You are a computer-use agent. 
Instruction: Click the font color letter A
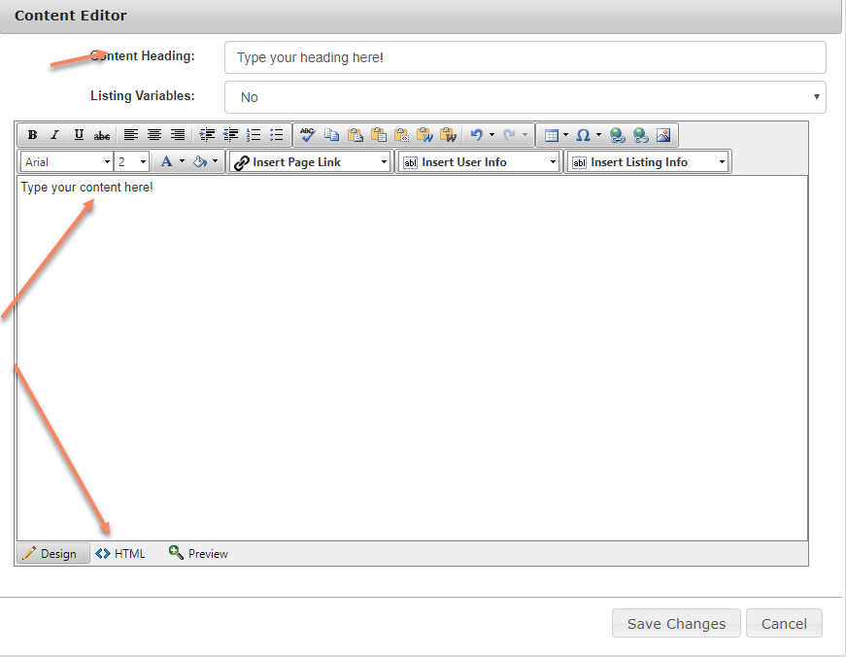(167, 161)
